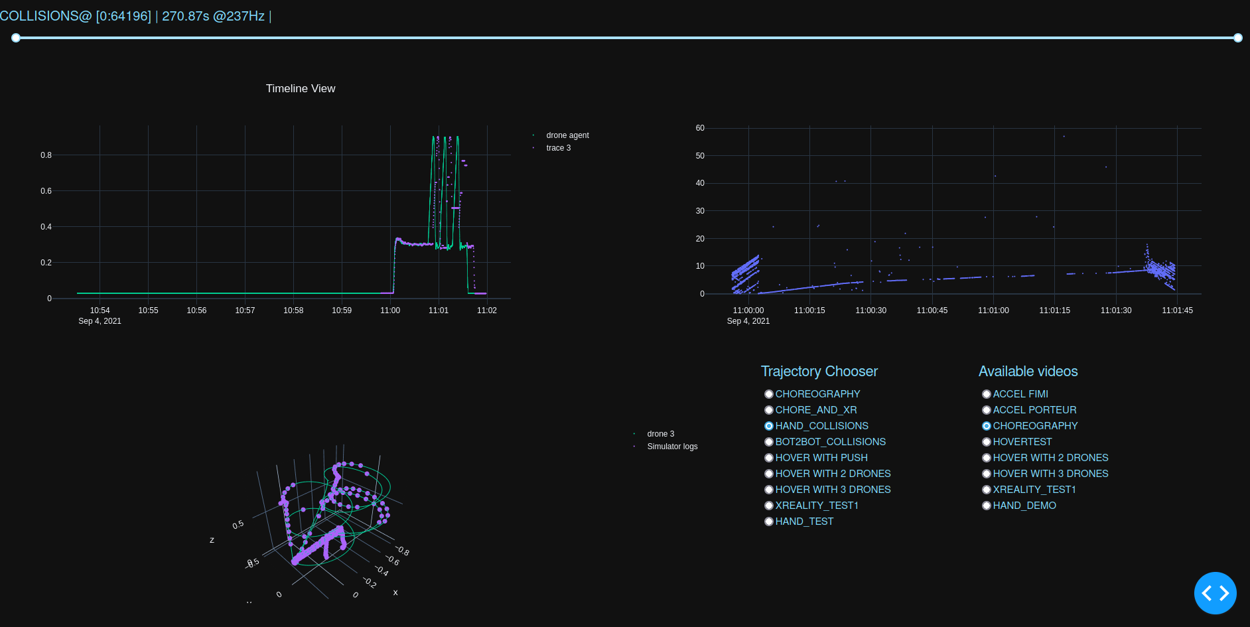Choose HAND_TEST trajectory
This screenshot has width=1250, height=627.
(x=769, y=522)
